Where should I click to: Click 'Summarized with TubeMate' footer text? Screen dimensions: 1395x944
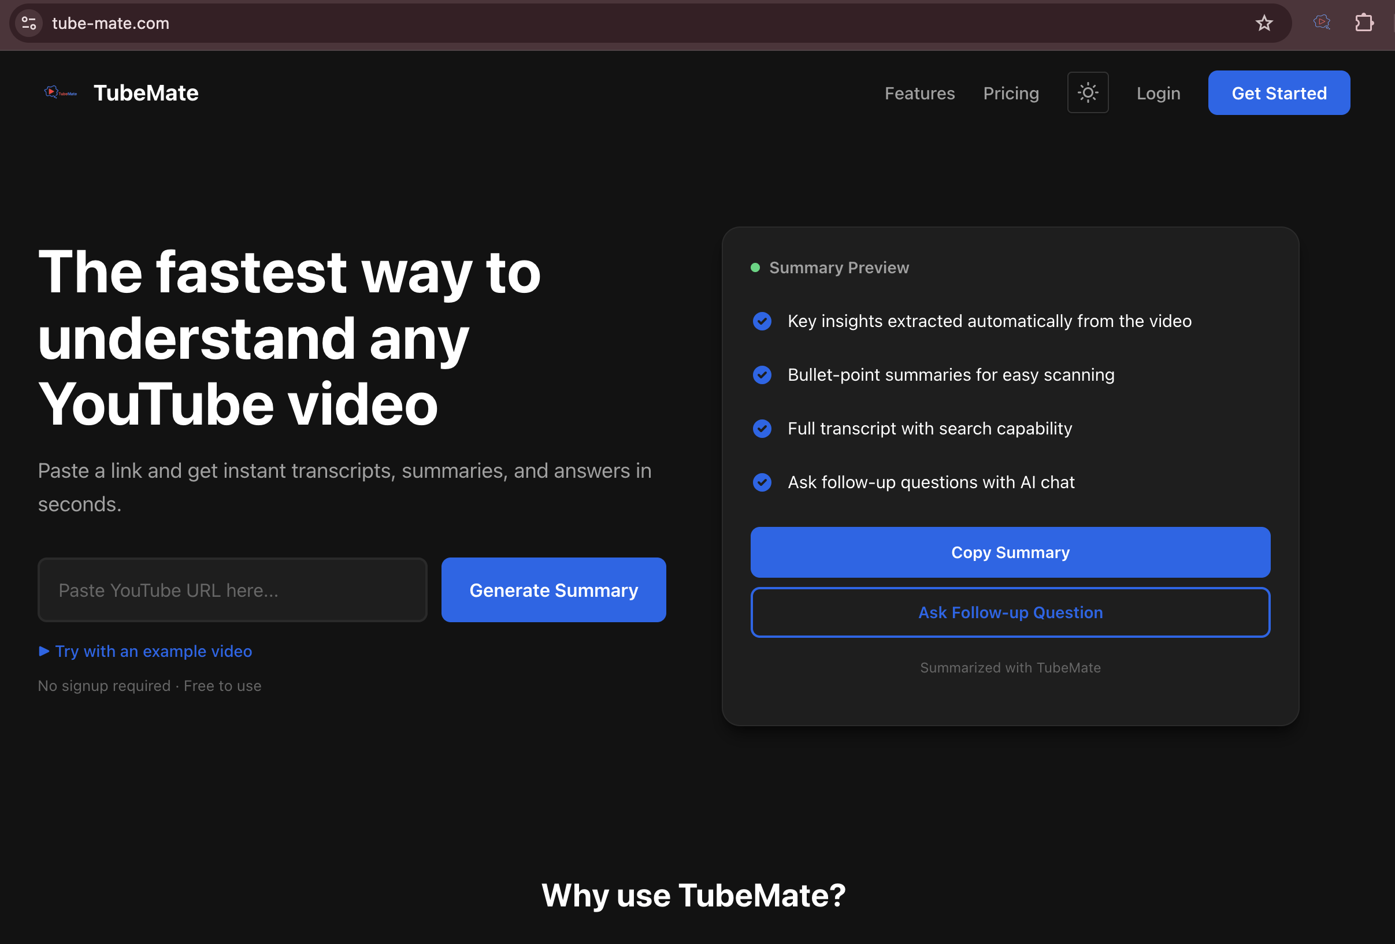tap(1010, 667)
